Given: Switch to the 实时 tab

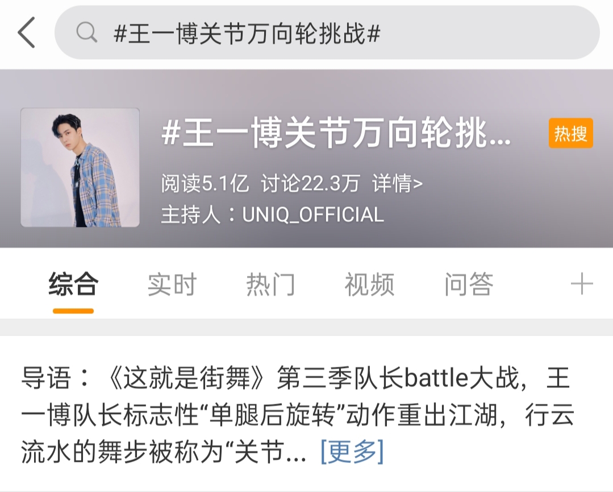Looking at the screenshot, I should tap(172, 284).
